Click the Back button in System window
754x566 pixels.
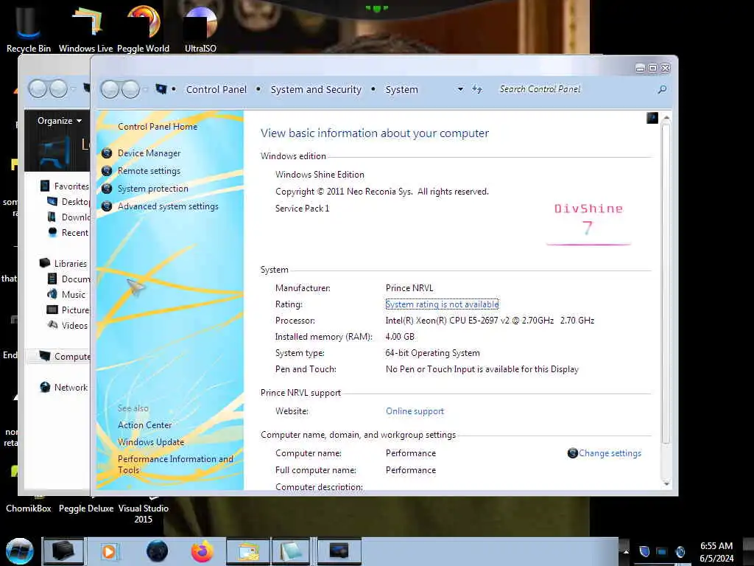click(110, 89)
